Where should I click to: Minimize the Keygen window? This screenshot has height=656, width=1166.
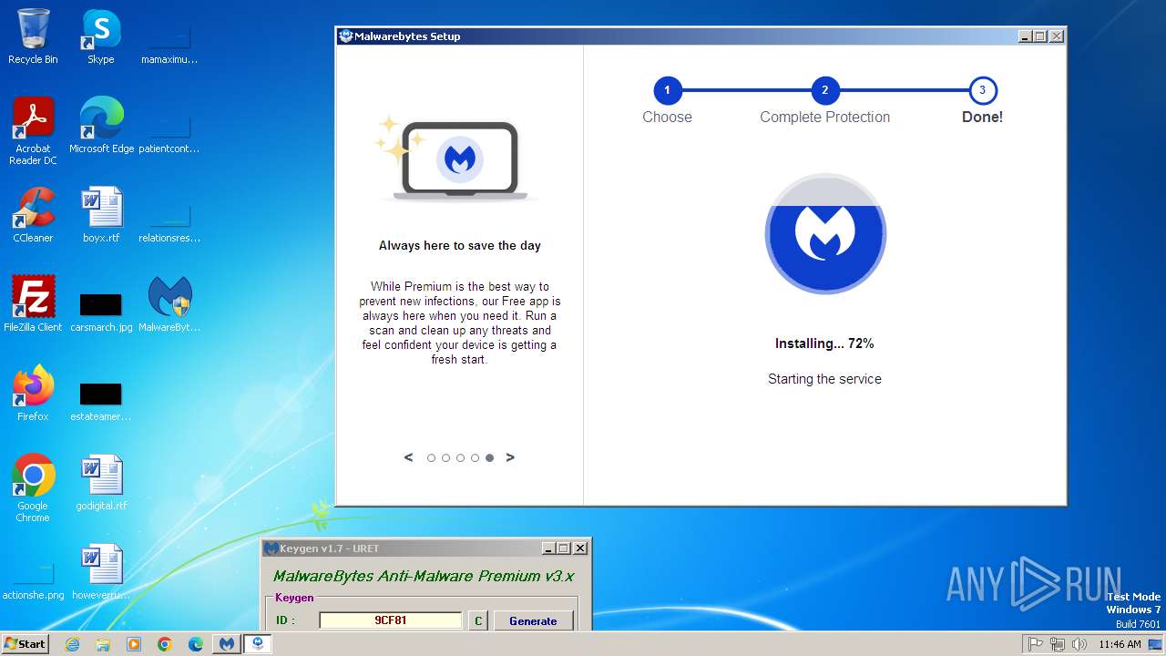point(548,548)
